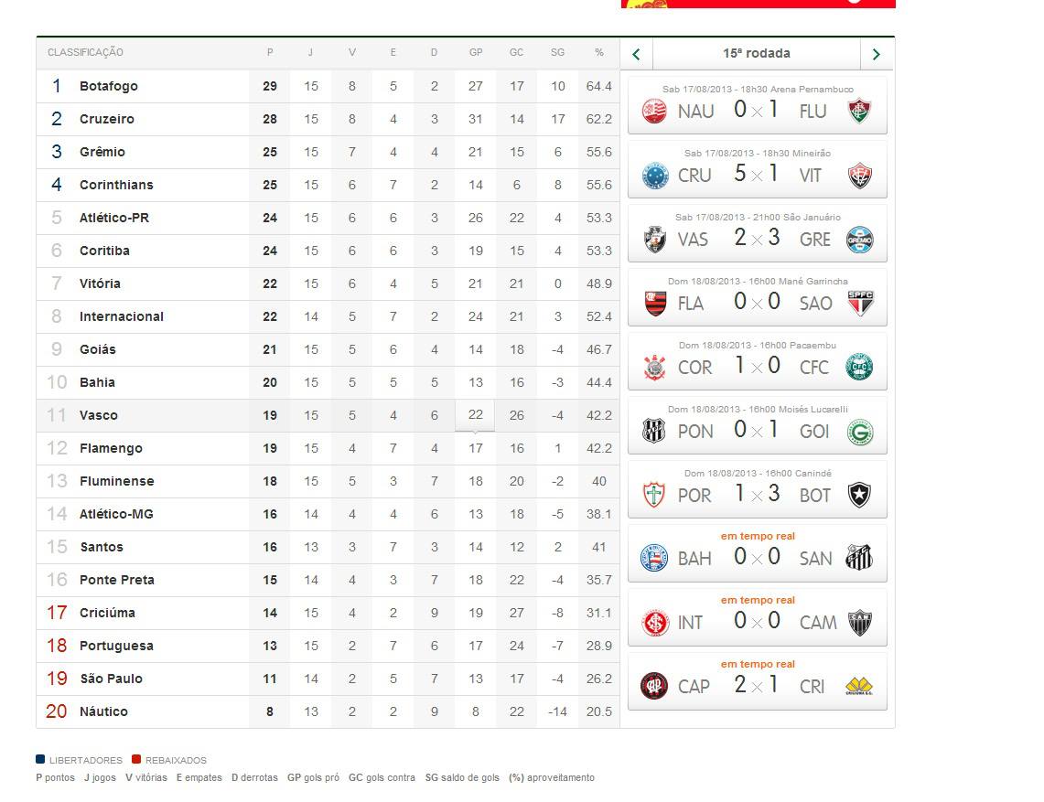Select the Vasco row in the table
Image resolution: width=1044 pixels, height=802 pixels.
[x=328, y=415]
